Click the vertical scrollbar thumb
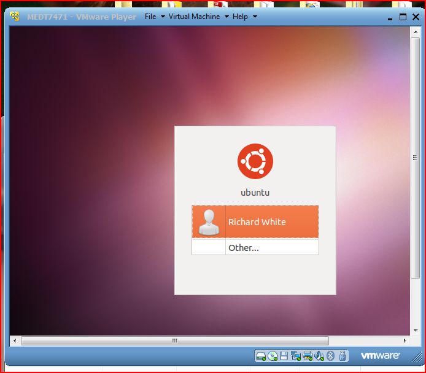Viewport: 426px width, 373px height. pyautogui.click(x=416, y=158)
